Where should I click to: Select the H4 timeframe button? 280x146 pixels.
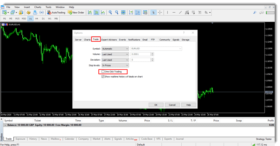click(x=37, y=19)
